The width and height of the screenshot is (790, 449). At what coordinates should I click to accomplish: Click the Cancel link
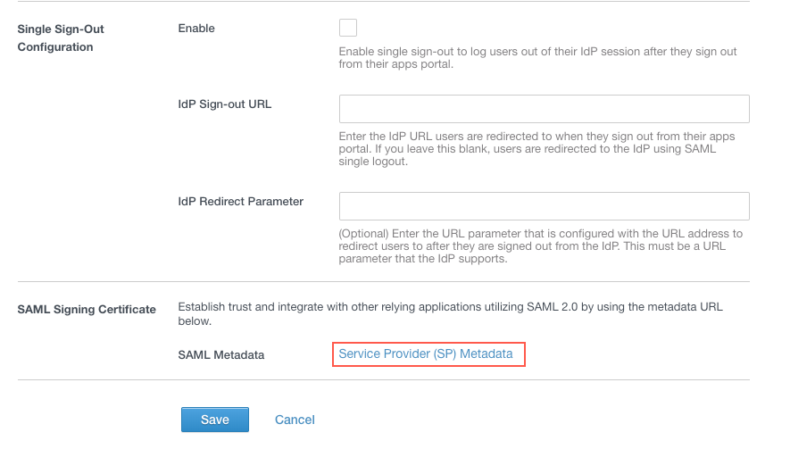click(295, 420)
